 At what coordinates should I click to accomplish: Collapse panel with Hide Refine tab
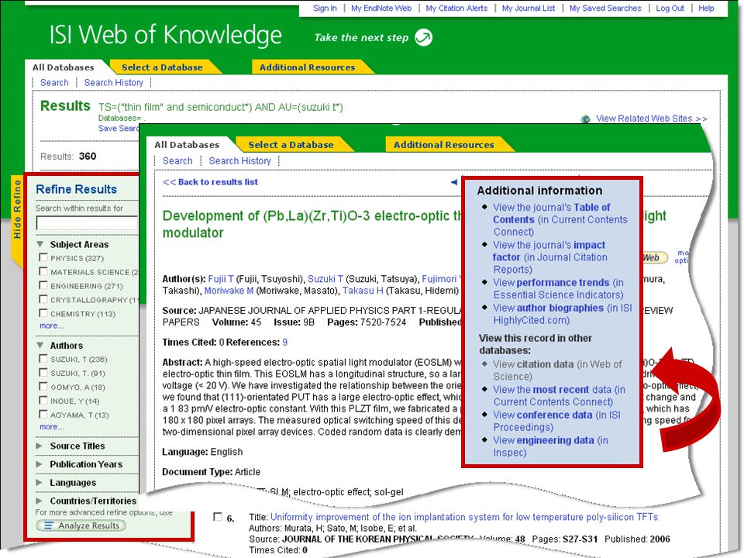[x=17, y=208]
